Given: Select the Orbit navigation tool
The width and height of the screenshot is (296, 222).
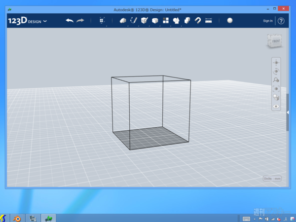Looking at the screenshot, I should (276, 71).
